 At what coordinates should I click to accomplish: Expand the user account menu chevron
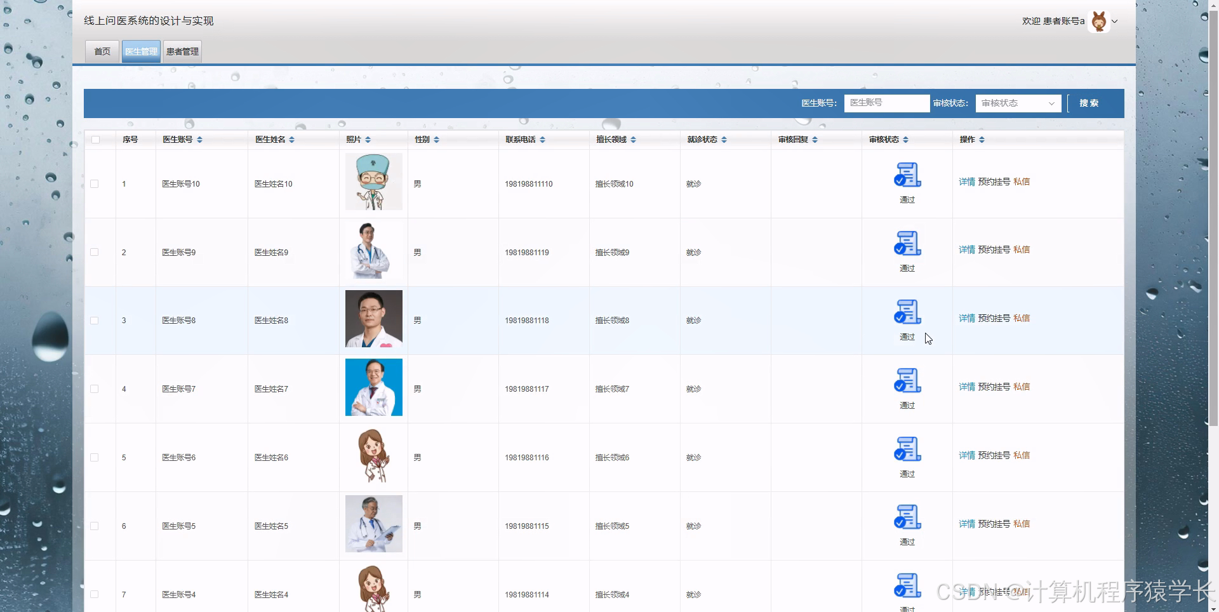1114,22
